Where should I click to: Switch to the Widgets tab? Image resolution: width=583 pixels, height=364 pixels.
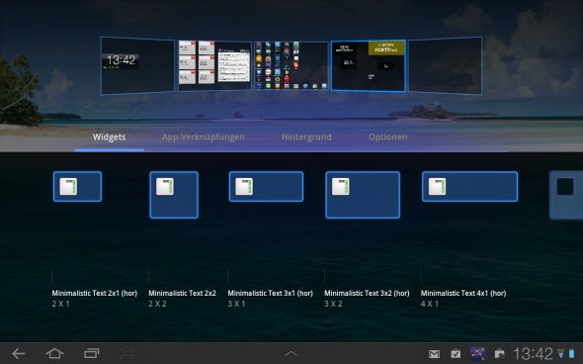109,136
